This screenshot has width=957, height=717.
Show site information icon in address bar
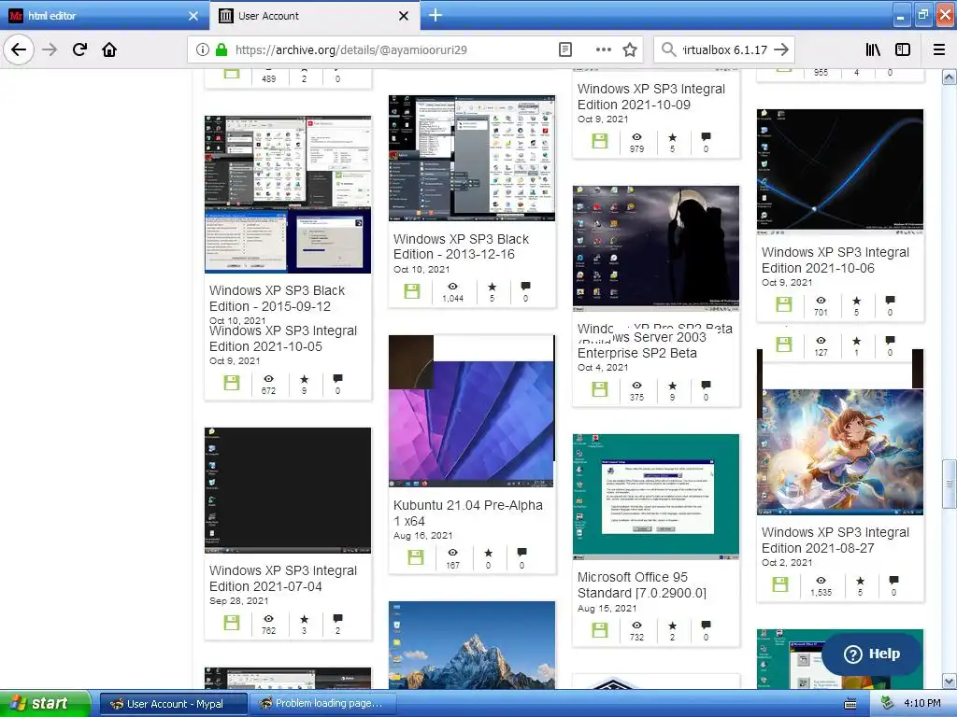(x=203, y=49)
